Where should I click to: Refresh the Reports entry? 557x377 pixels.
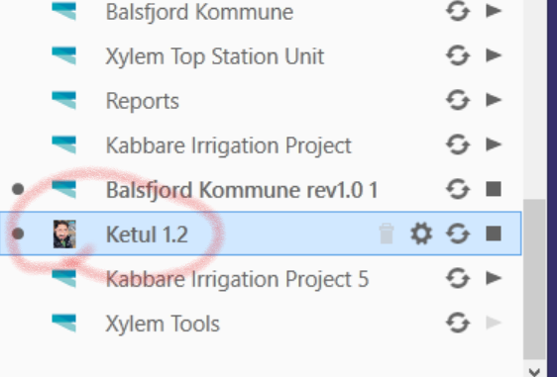[458, 100]
